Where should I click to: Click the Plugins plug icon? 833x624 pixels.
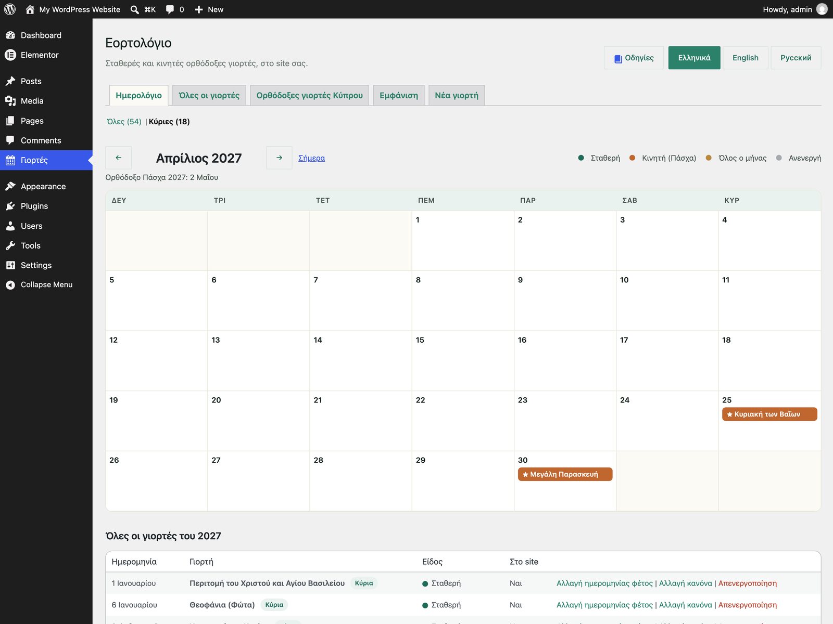[10, 206]
